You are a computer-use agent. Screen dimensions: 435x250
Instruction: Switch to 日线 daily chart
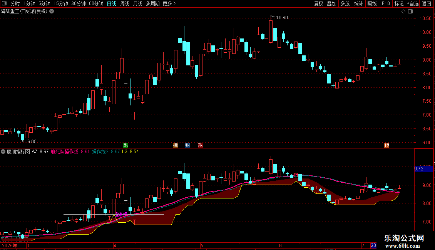[112, 3]
